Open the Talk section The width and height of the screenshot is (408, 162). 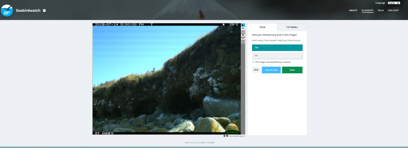coord(381,11)
